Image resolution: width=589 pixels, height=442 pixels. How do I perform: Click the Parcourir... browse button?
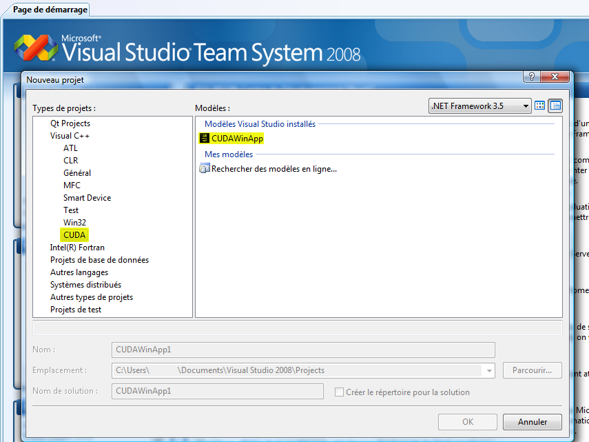(532, 370)
